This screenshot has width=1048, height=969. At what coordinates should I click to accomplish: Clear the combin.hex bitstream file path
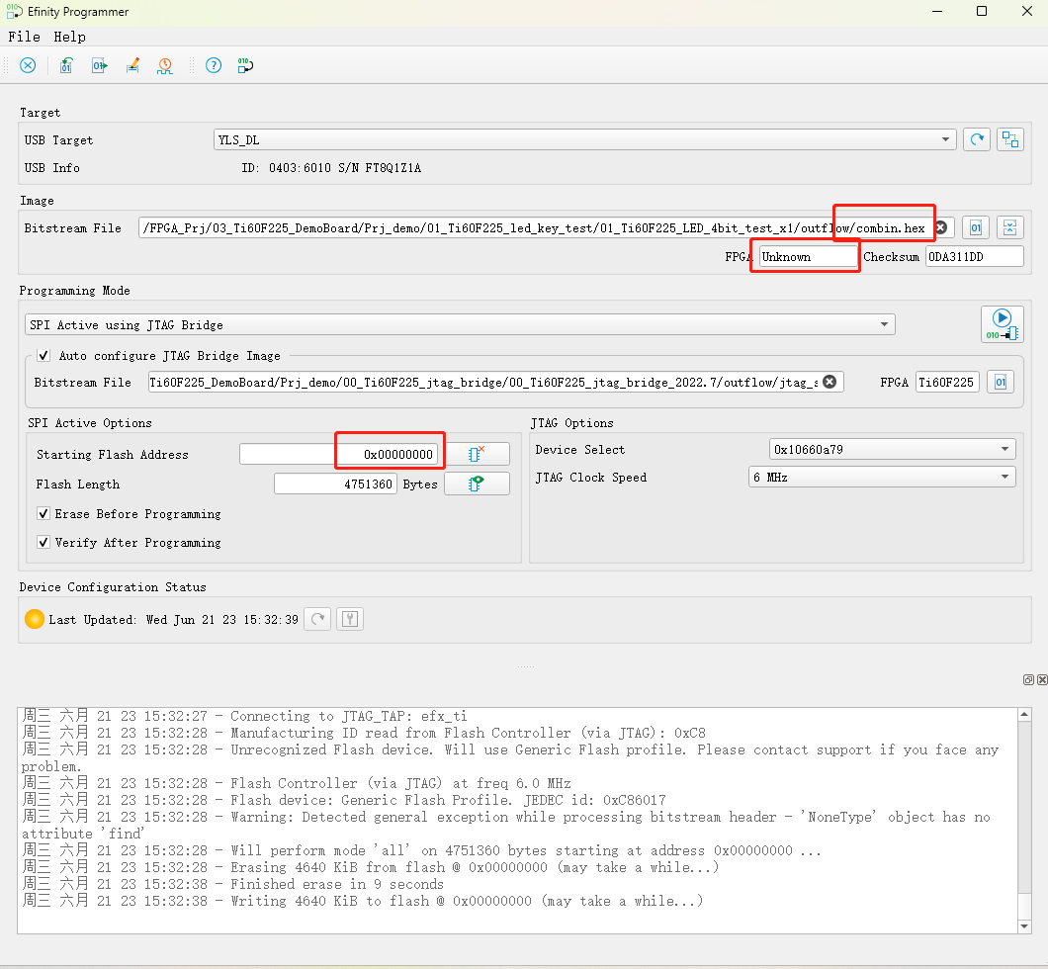click(x=941, y=228)
